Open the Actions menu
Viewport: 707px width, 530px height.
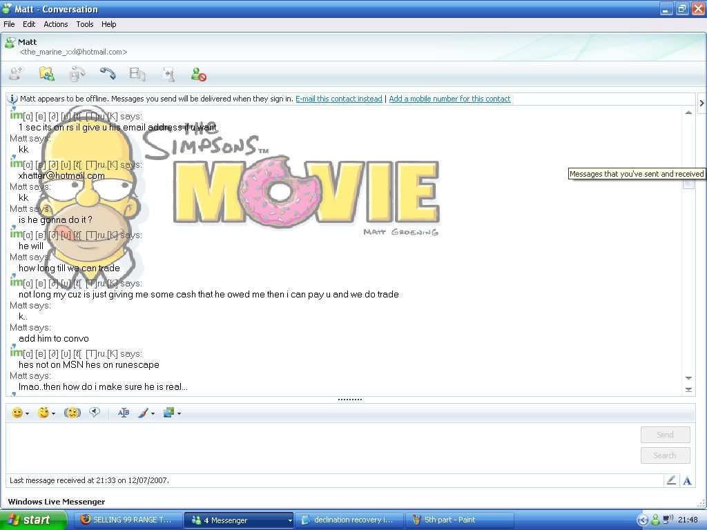pyautogui.click(x=56, y=24)
